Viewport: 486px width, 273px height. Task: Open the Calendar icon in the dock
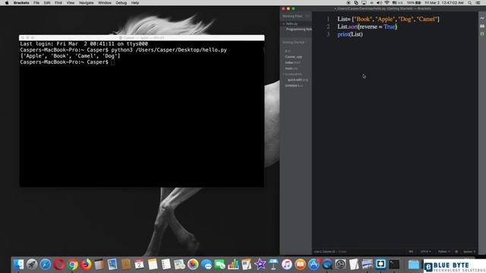tap(139, 265)
